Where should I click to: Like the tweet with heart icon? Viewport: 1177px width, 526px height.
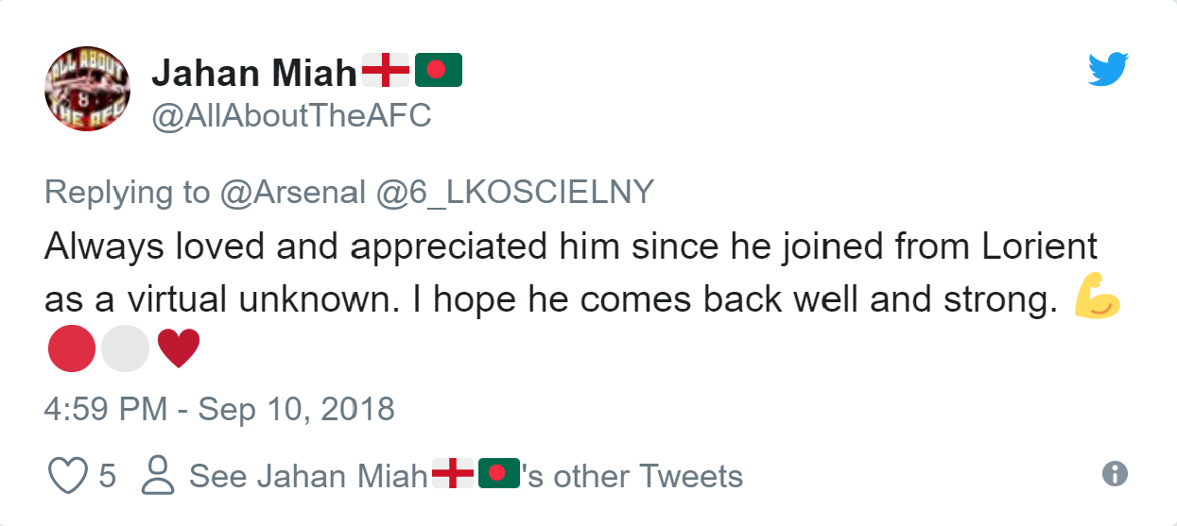(67, 475)
